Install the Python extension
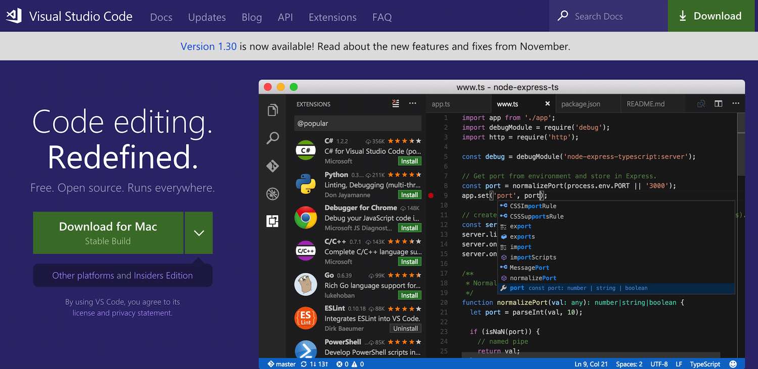Viewport: 758px width, 369px height. pos(409,195)
